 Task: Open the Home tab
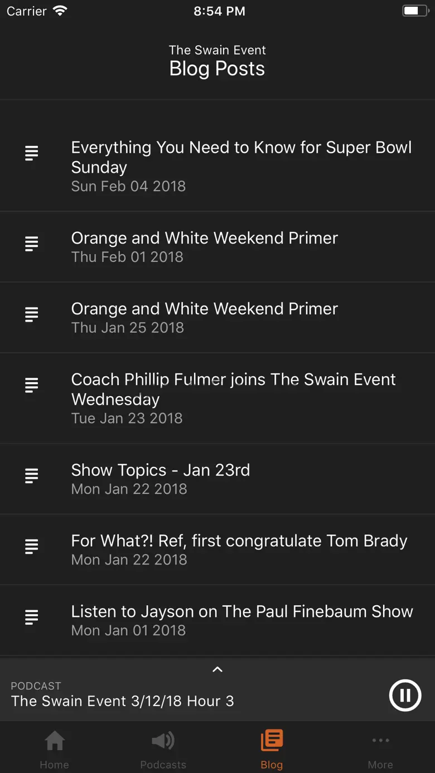click(x=55, y=749)
